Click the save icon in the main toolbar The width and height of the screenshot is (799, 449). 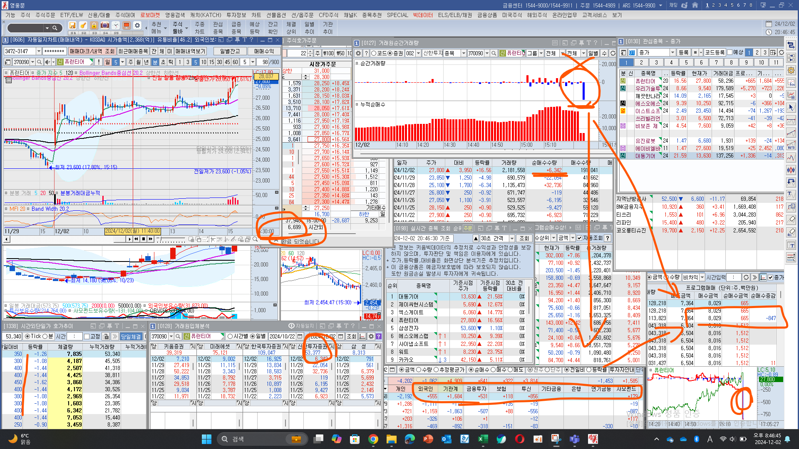[72, 25]
